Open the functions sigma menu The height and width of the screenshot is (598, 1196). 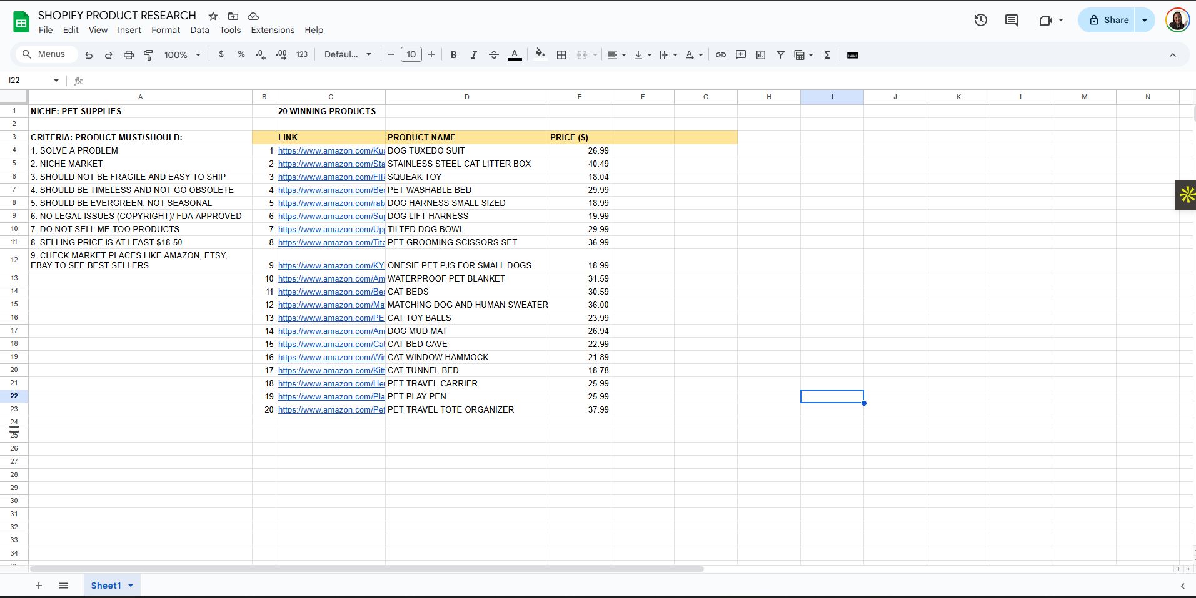click(827, 55)
